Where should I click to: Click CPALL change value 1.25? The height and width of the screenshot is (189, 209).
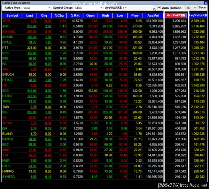click(48, 42)
